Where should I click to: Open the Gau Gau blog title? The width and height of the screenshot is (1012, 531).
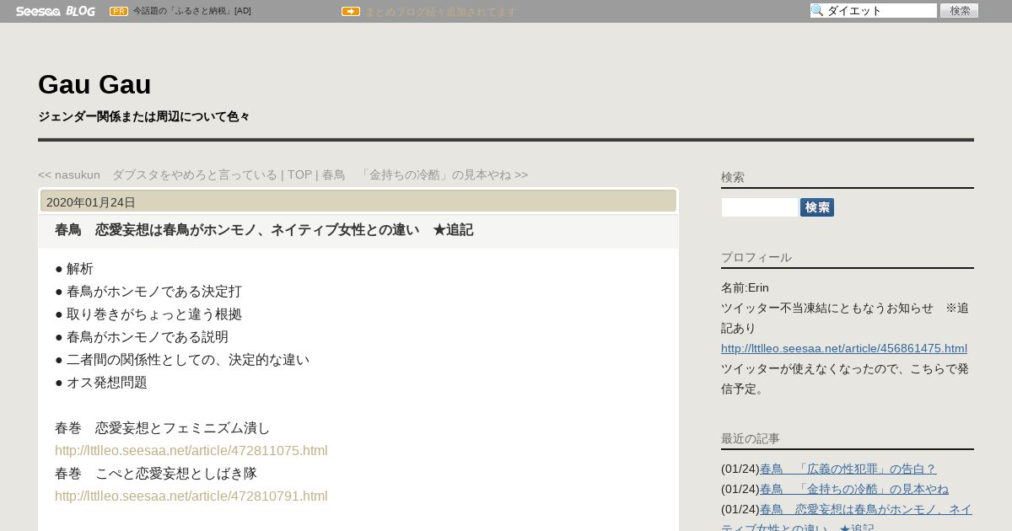pos(94,84)
